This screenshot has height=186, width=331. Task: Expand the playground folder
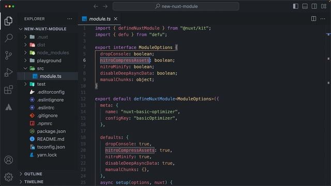pyautogui.click(x=25, y=60)
